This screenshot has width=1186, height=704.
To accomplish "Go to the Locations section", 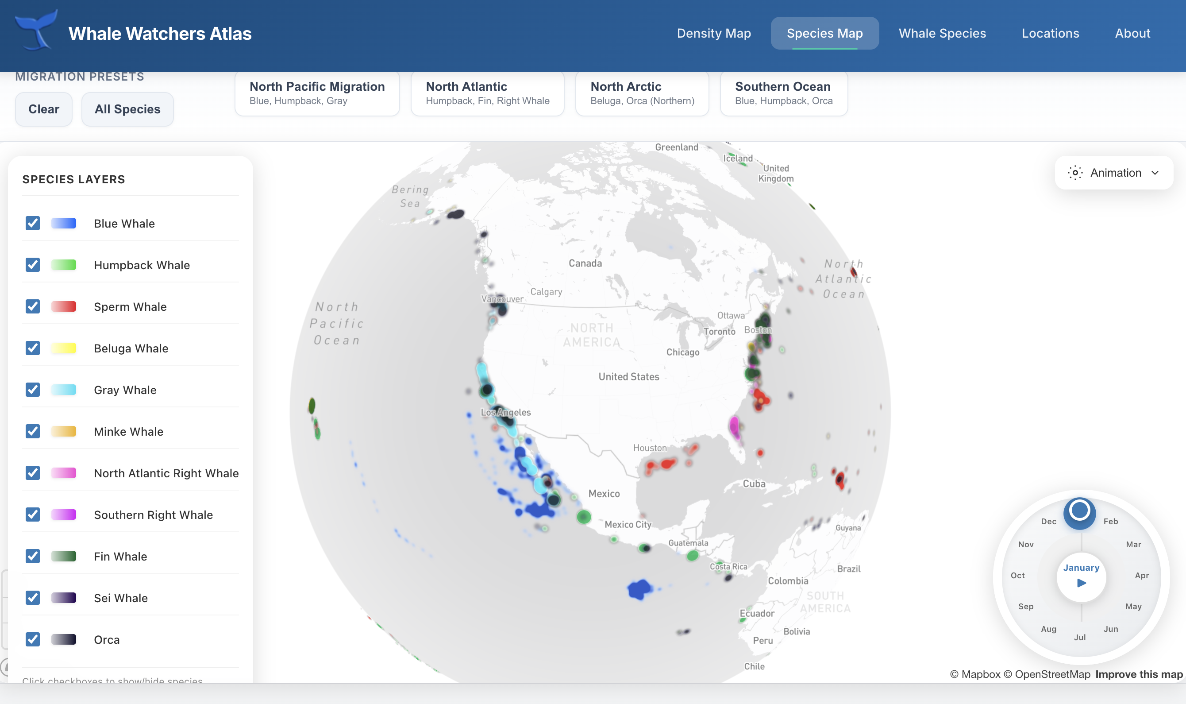I will 1051,33.
